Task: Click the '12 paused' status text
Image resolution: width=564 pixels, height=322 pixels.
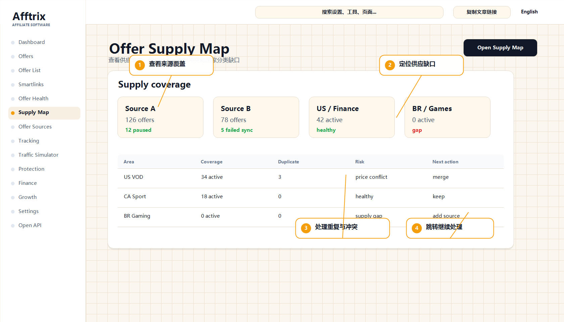Action: pos(138,130)
